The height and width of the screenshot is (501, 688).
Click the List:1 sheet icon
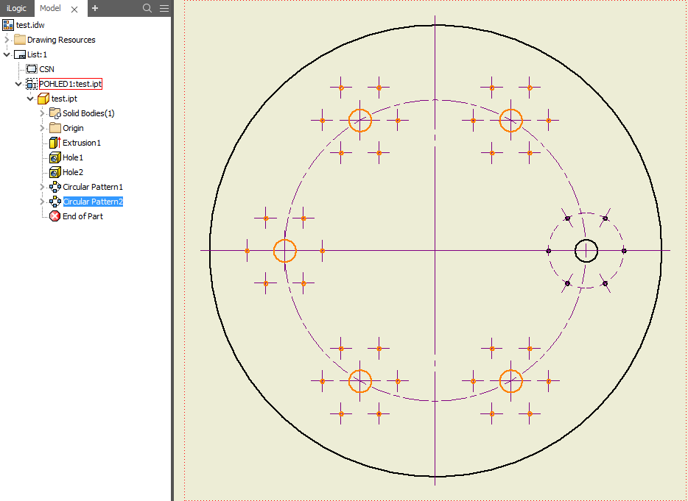pyautogui.click(x=20, y=54)
